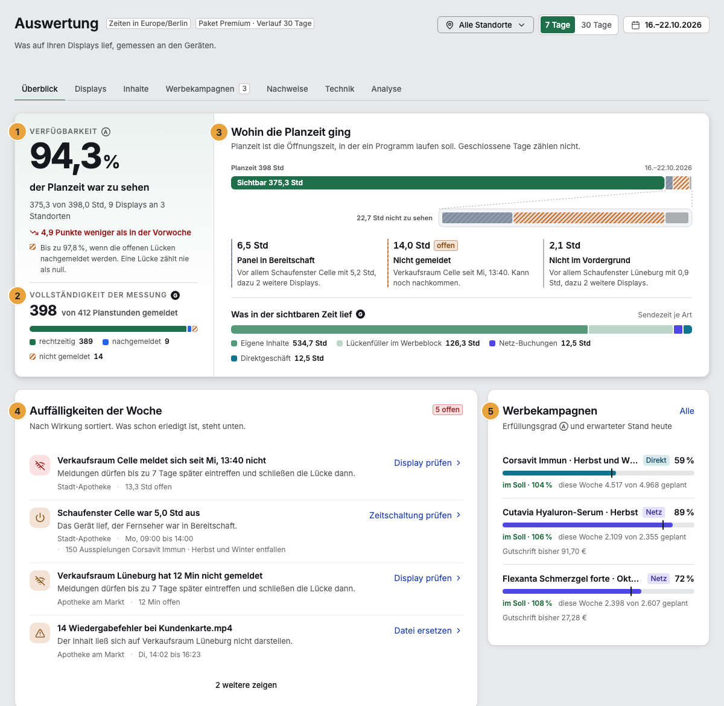This screenshot has height=706, width=724.
Task: Click the 'offen' badge beside 14,0 Std
Action: pyautogui.click(x=446, y=246)
